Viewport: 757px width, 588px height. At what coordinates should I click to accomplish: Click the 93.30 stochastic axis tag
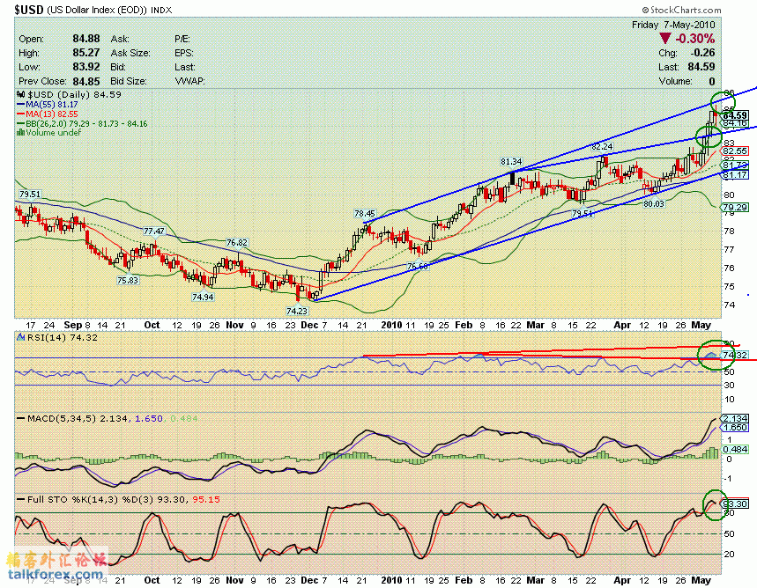click(x=735, y=504)
